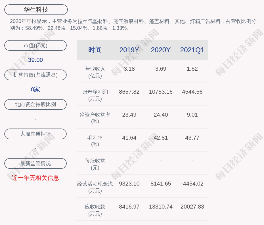
Task: Click net profit value 10753.16
Action: click(161, 92)
